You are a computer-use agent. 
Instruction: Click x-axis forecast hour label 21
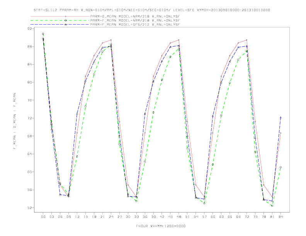102,217
